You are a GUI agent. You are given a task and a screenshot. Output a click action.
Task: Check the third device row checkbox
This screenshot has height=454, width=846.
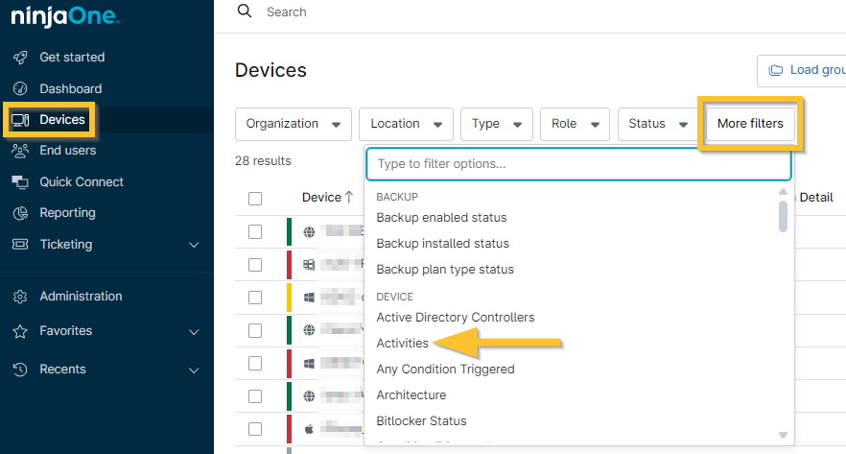[x=255, y=298]
